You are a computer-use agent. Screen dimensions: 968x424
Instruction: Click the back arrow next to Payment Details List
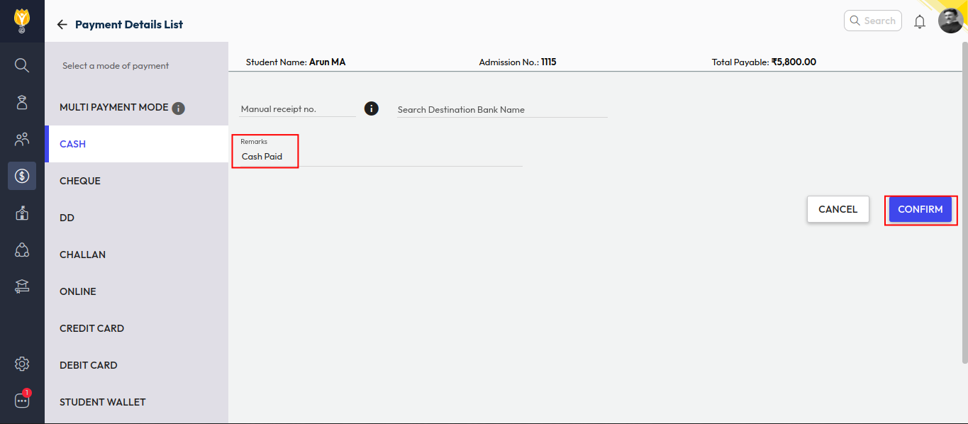62,23
